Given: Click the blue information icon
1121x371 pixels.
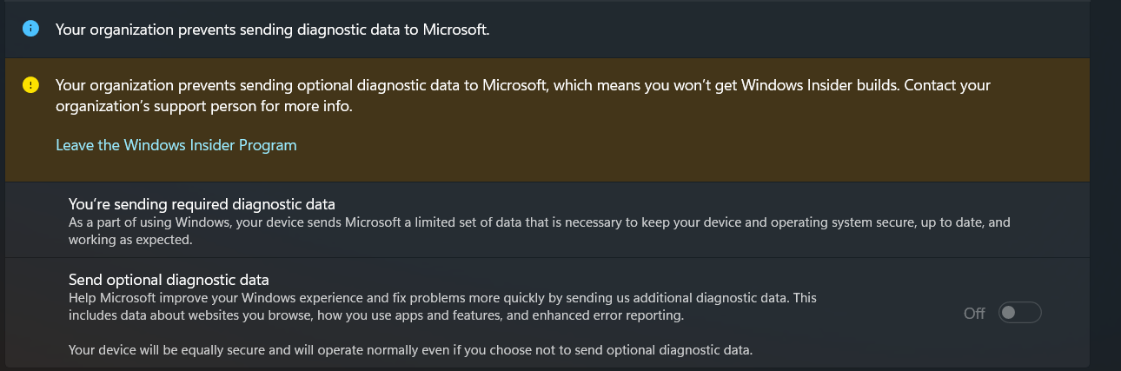Looking at the screenshot, I should point(31,30).
